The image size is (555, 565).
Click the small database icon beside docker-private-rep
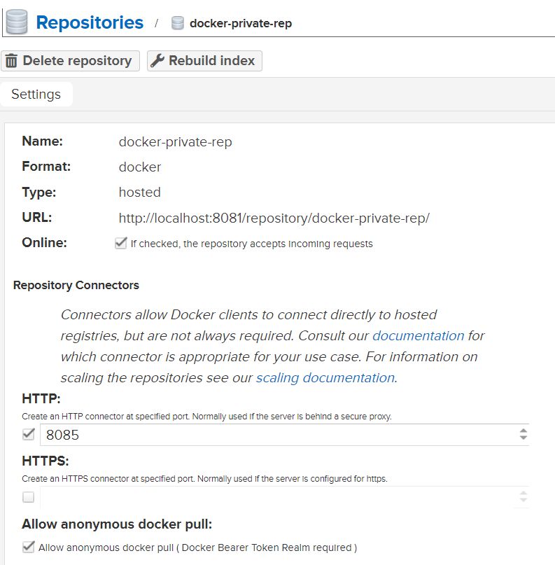(x=178, y=23)
